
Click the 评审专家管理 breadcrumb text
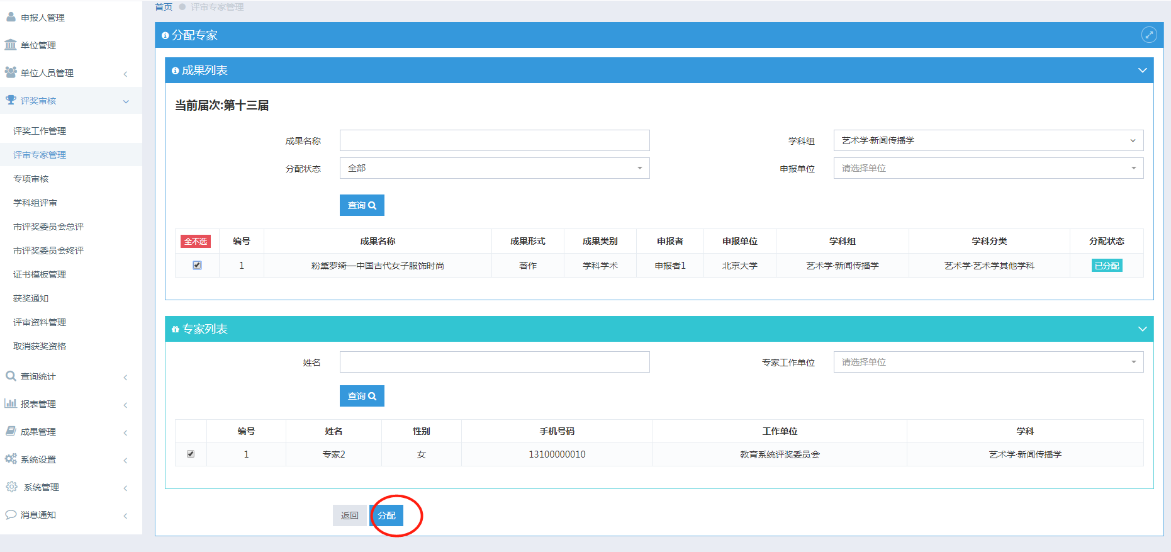tap(217, 7)
